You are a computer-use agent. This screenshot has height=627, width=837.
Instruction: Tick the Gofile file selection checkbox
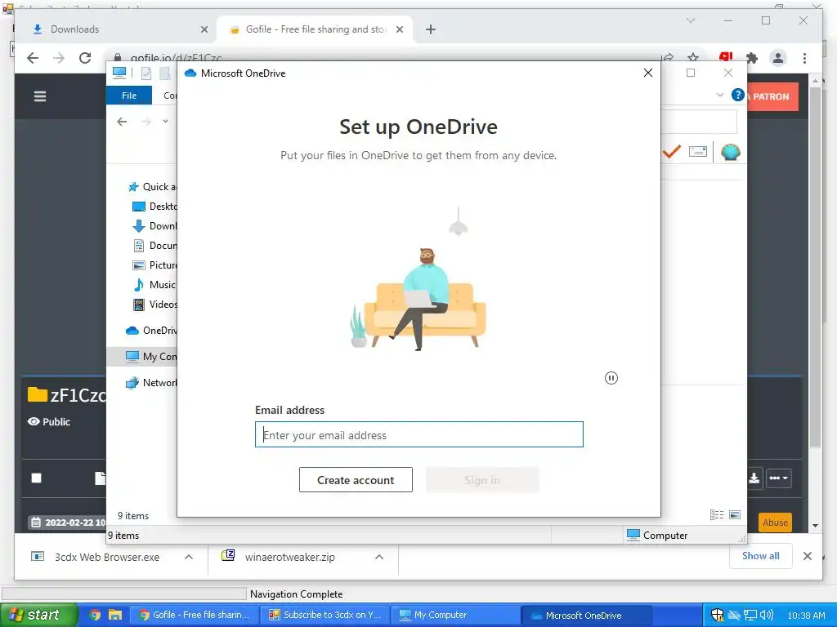point(36,478)
